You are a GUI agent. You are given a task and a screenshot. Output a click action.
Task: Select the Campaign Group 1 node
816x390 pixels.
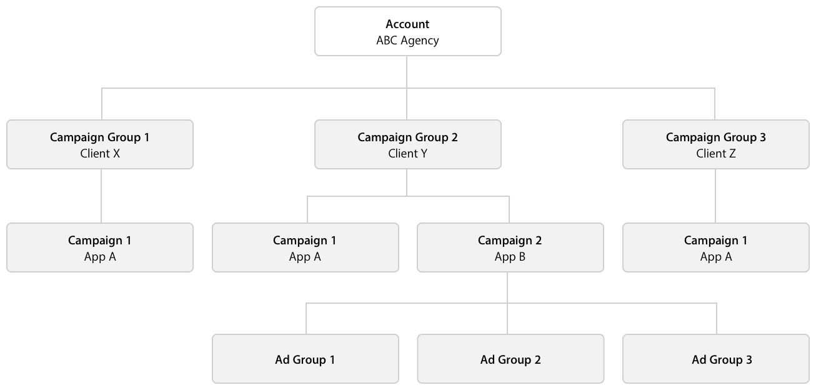[100, 144]
